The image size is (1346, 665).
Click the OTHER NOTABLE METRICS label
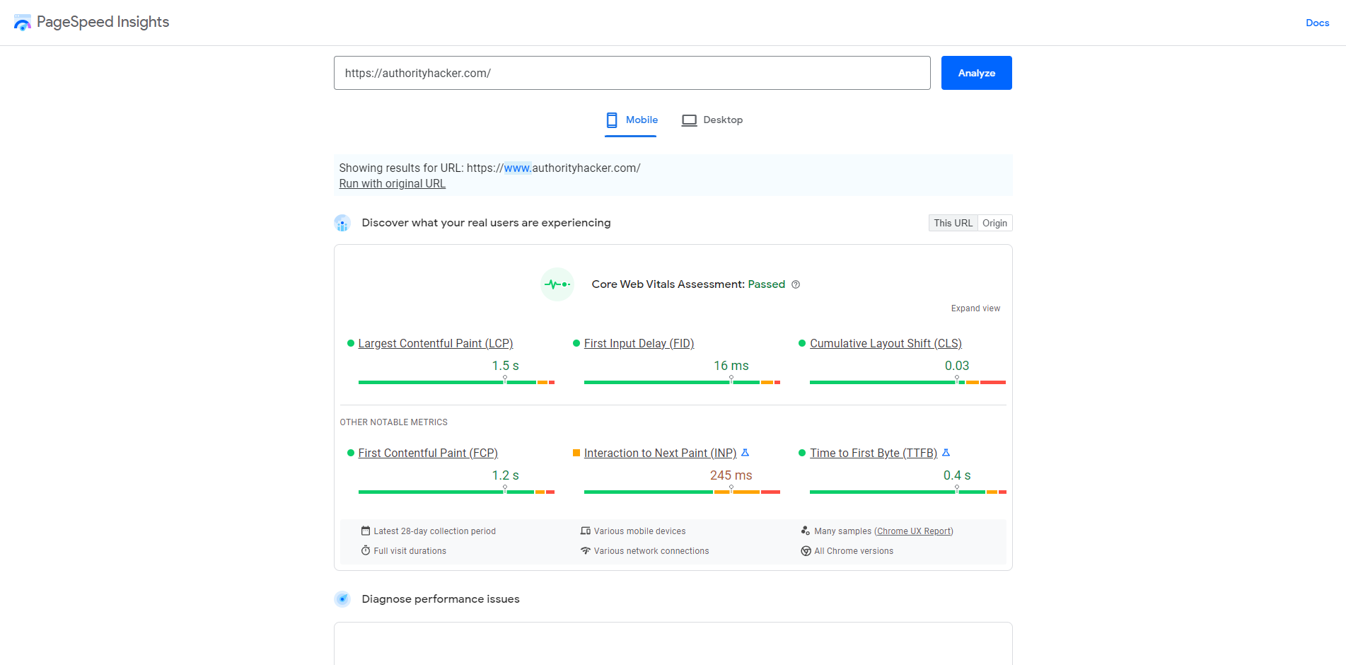coord(393,422)
